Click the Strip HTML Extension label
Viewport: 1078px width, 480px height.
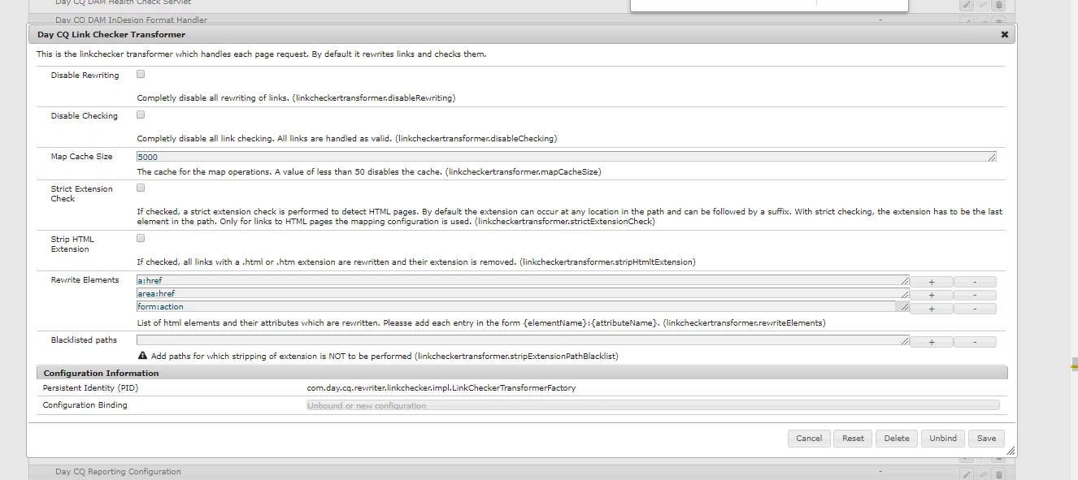point(72,244)
